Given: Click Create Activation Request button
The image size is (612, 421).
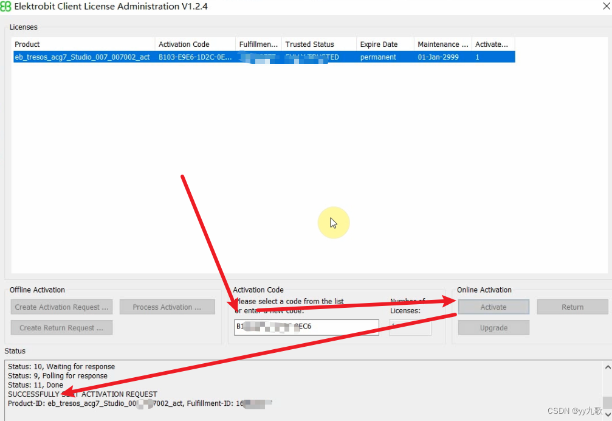Looking at the screenshot, I should click(x=61, y=307).
